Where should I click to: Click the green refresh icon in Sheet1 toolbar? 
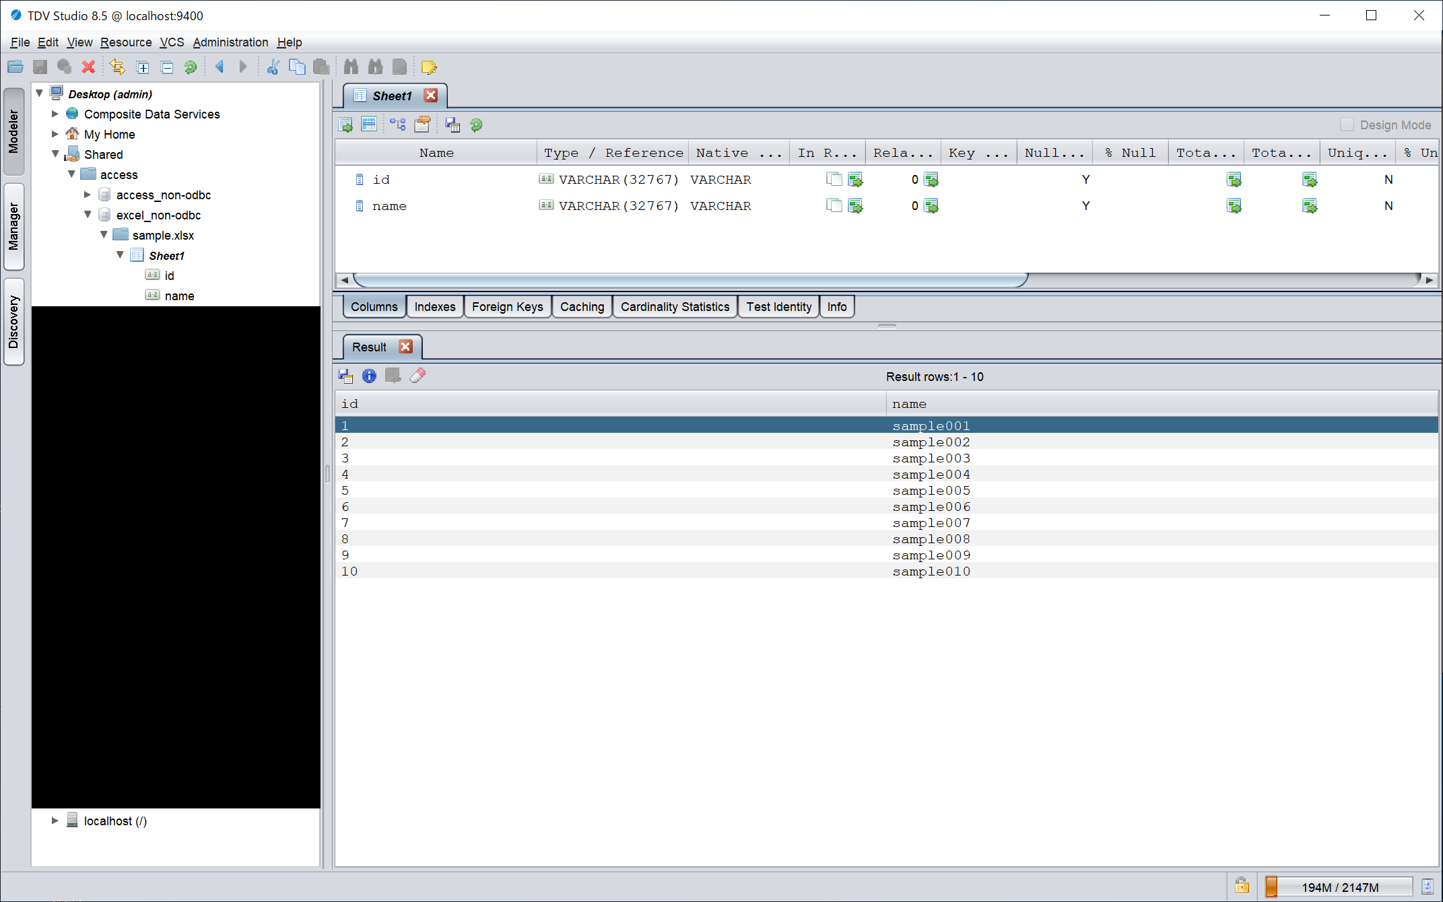[476, 125]
